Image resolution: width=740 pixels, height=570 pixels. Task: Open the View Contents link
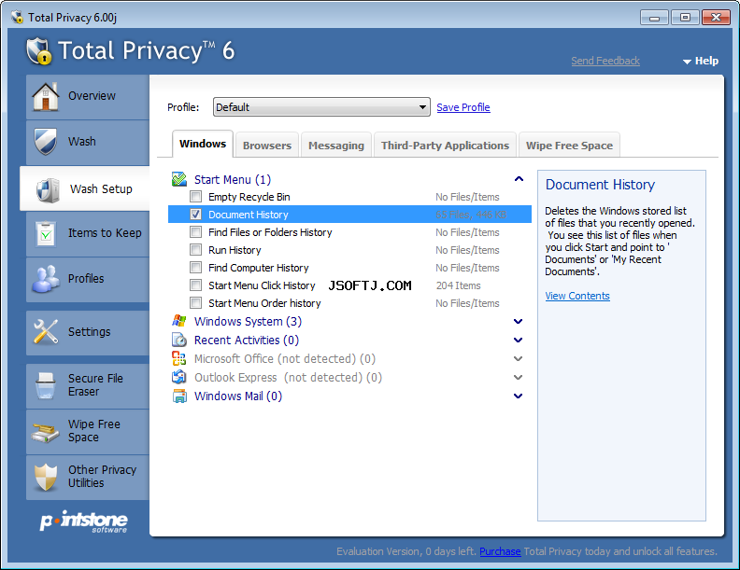point(577,296)
